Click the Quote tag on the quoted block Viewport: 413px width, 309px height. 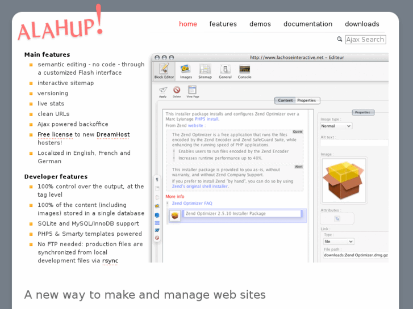[x=298, y=132]
